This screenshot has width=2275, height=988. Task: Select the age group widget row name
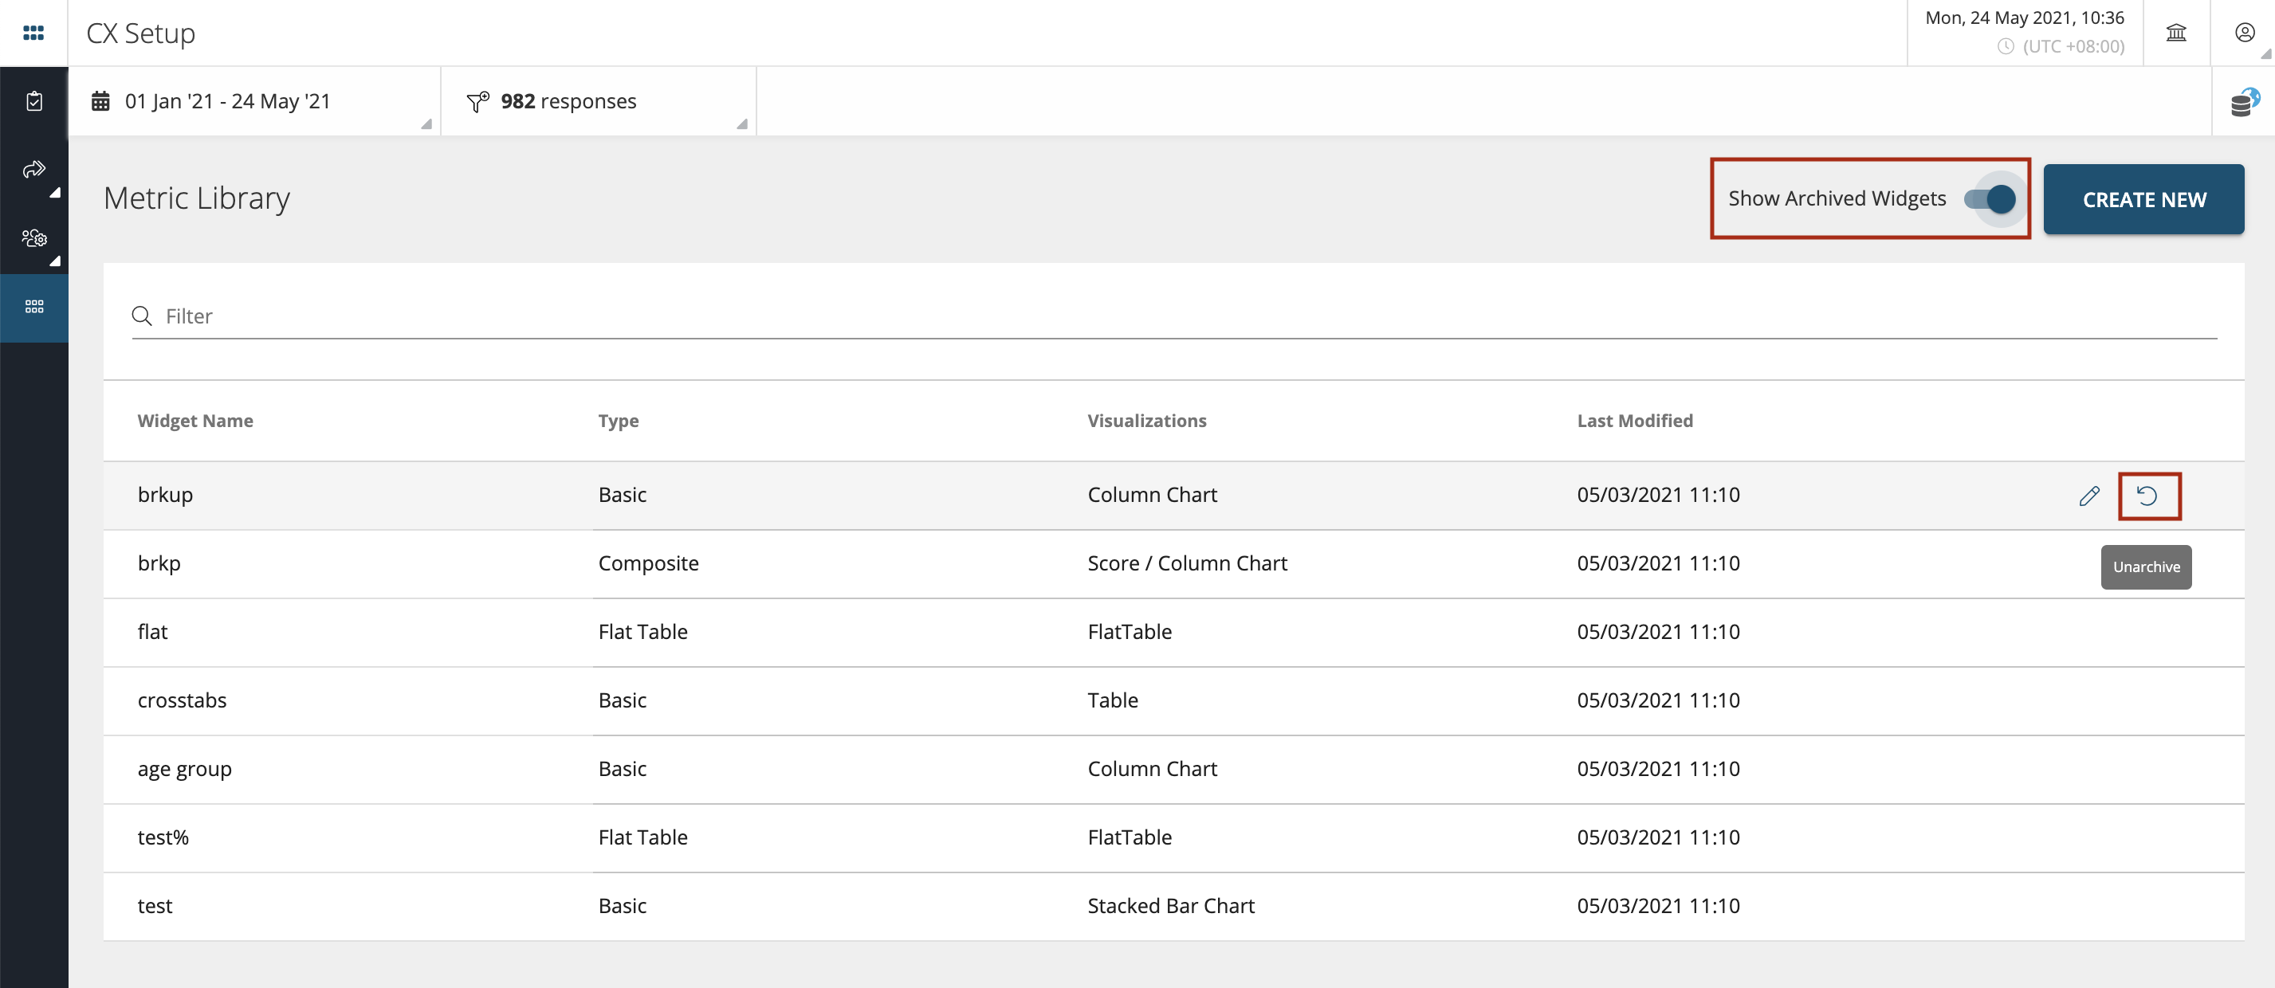coord(185,769)
